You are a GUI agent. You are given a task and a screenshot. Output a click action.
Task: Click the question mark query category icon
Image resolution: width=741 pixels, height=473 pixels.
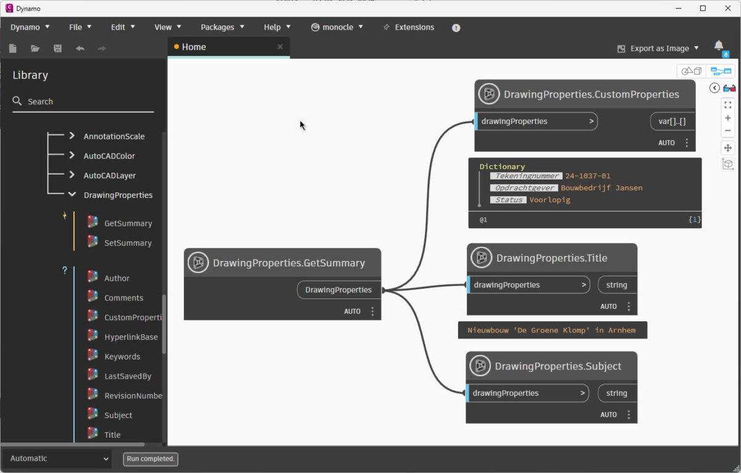64,270
